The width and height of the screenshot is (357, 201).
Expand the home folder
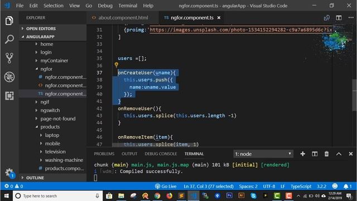(47, 44)
